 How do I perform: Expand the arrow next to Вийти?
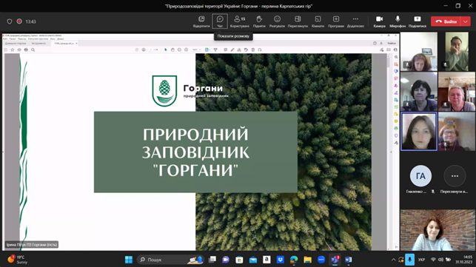tap(466, 21)
